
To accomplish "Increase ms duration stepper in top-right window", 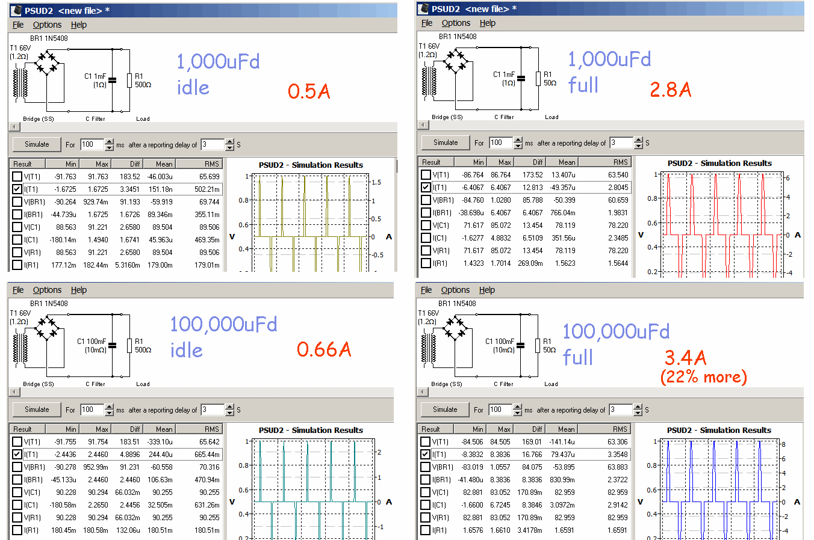I will pos(518,140).
